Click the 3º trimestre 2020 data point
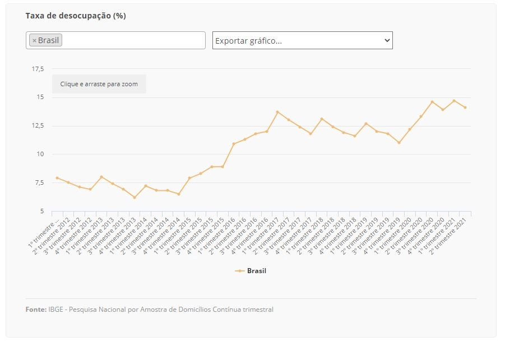 432,102
